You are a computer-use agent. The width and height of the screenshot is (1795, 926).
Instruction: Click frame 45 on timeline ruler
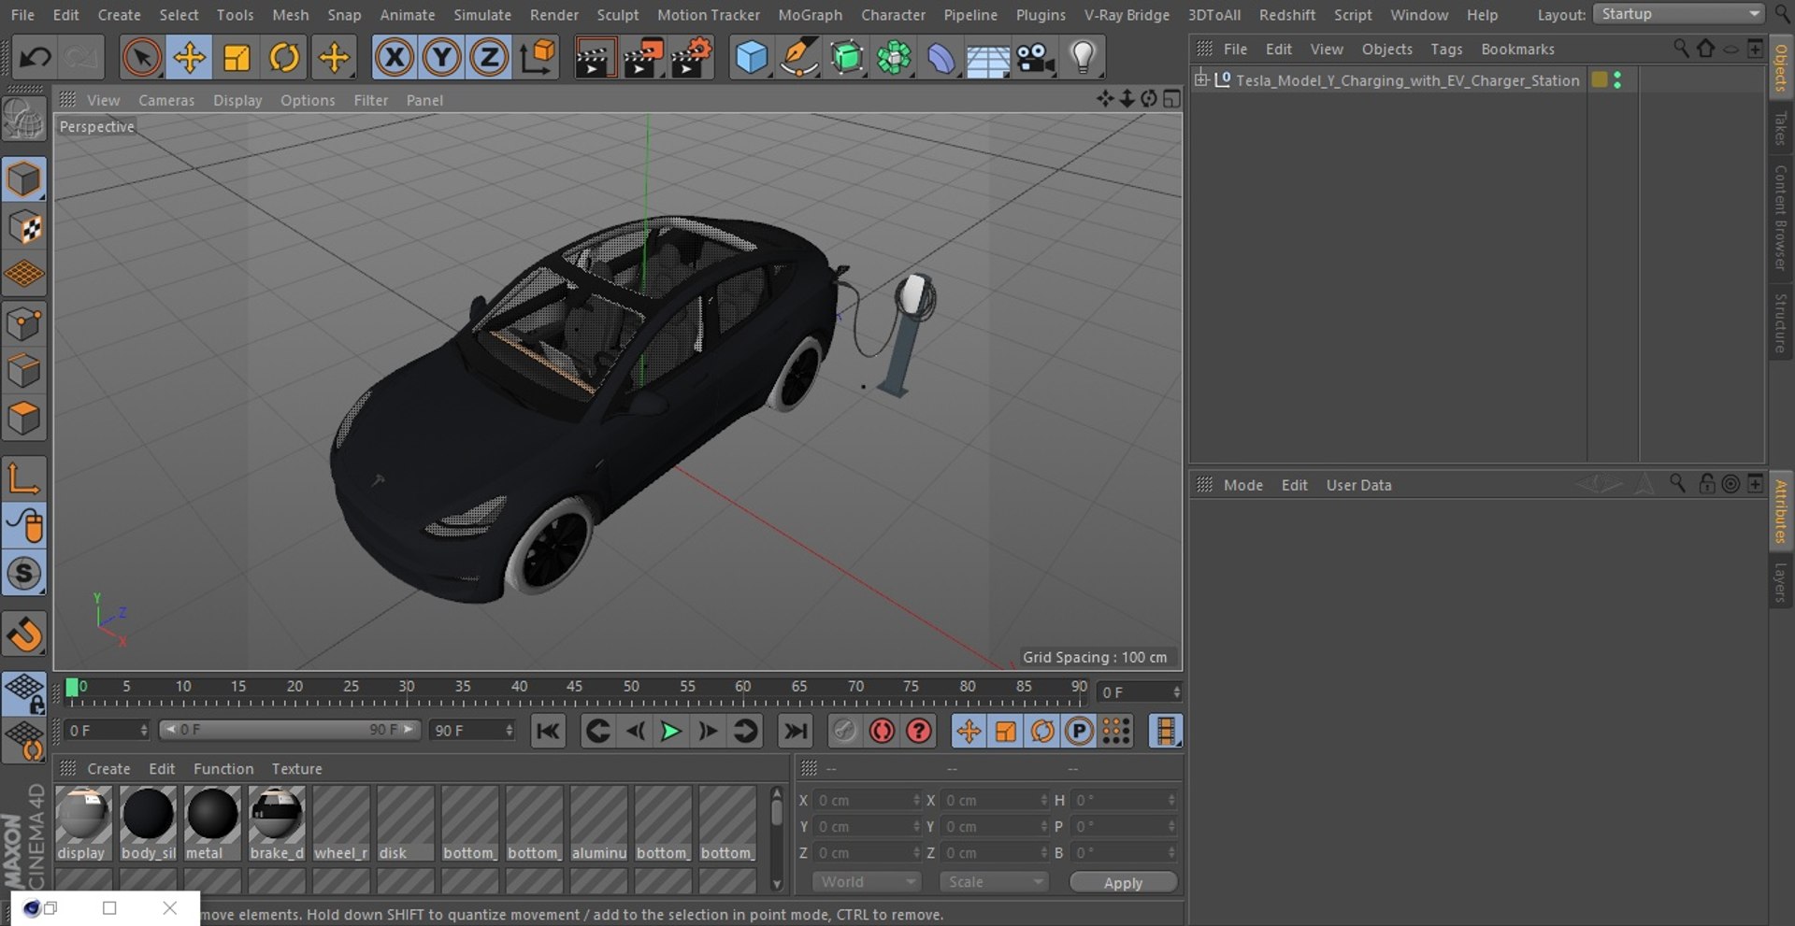click(x=575, y=692)
